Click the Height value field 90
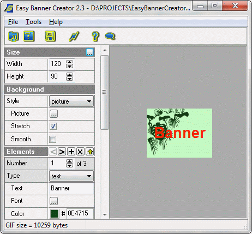Viewport: 252px width, 234px height. click(57, 76)
